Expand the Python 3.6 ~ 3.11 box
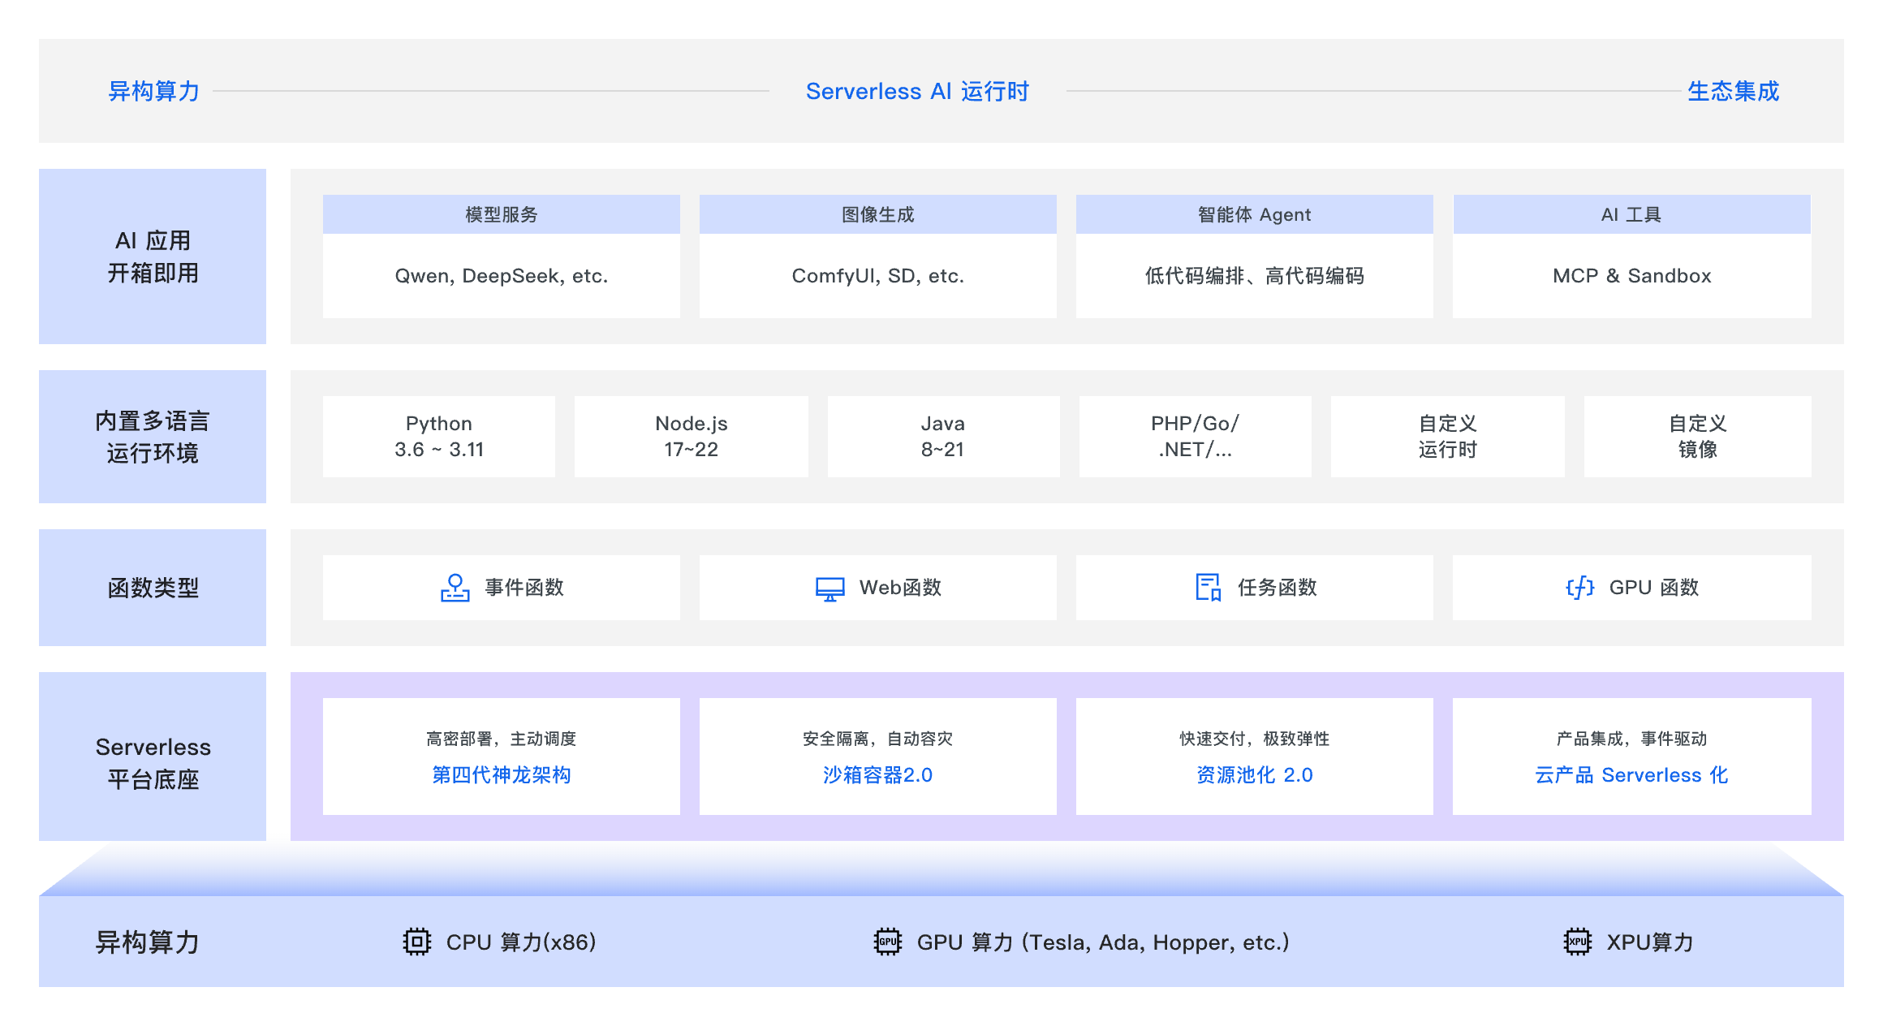The height and width of the screenshot is (1026, 1883). click(x=438, y=436)
